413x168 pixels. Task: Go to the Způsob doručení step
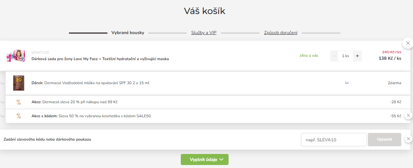[x=281, y=33]
